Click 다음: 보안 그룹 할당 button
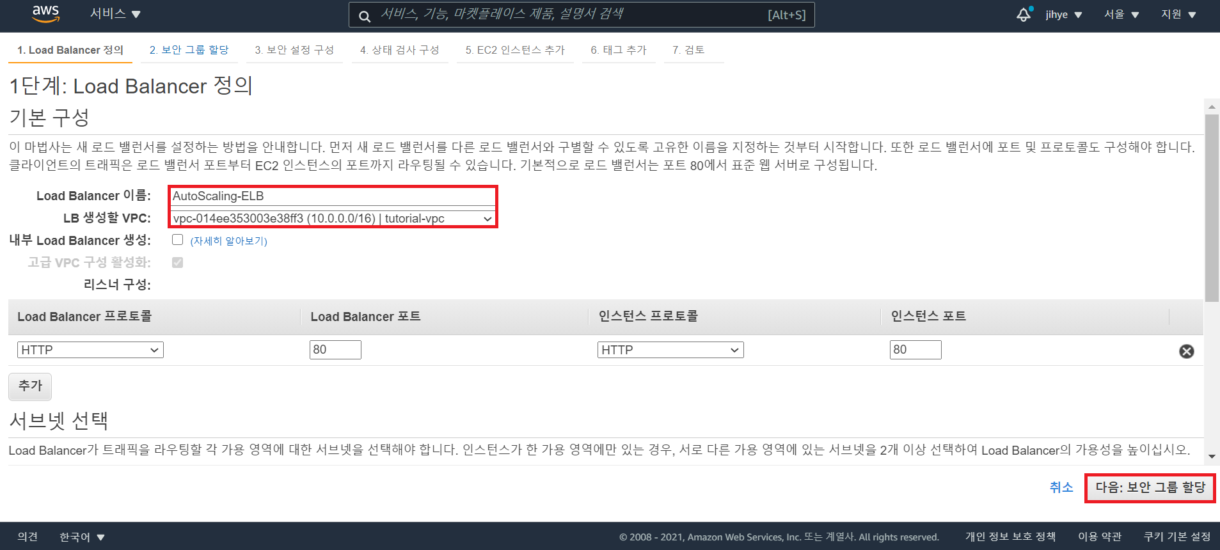 click(1150, 487)
